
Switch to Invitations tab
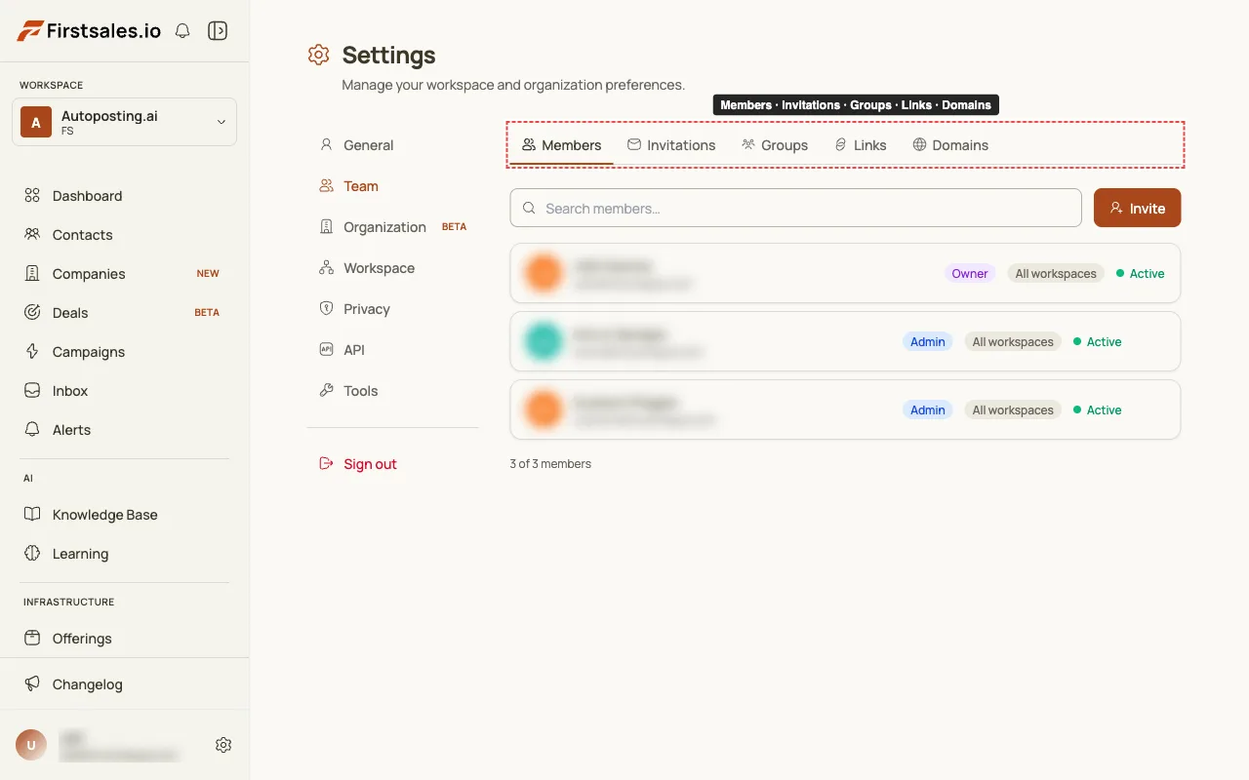tap(671, 145)
